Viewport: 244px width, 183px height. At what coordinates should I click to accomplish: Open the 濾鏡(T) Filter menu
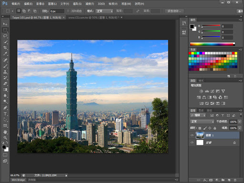(90, 4)
